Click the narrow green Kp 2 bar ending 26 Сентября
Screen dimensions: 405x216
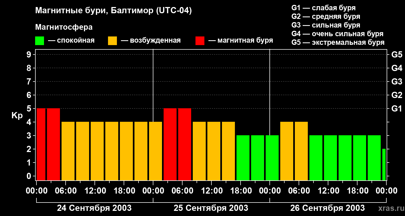point(384,164)
